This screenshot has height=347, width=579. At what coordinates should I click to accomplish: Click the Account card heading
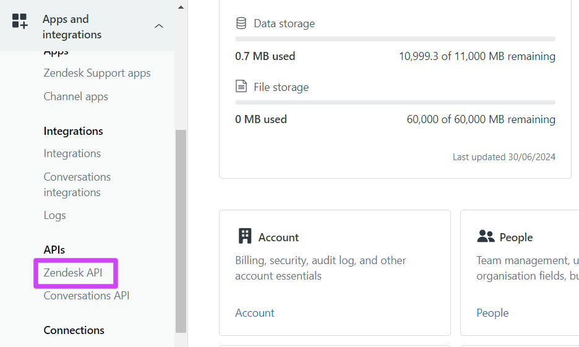278,238
